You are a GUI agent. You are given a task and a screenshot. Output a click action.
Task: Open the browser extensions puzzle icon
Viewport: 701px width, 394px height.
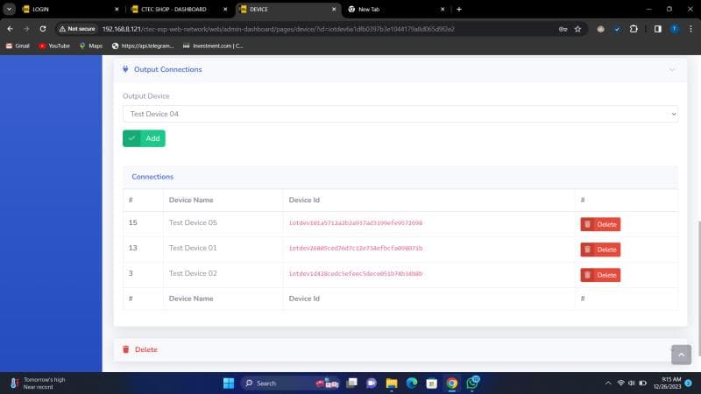tap(634, 28)
